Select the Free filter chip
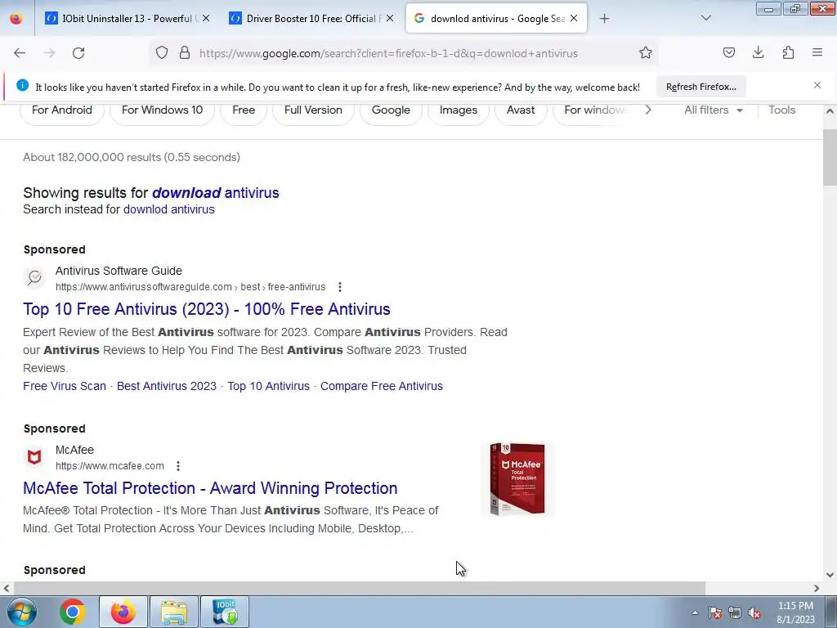Image resolution: width=837 pixels, height=628 pixels. 244,110
